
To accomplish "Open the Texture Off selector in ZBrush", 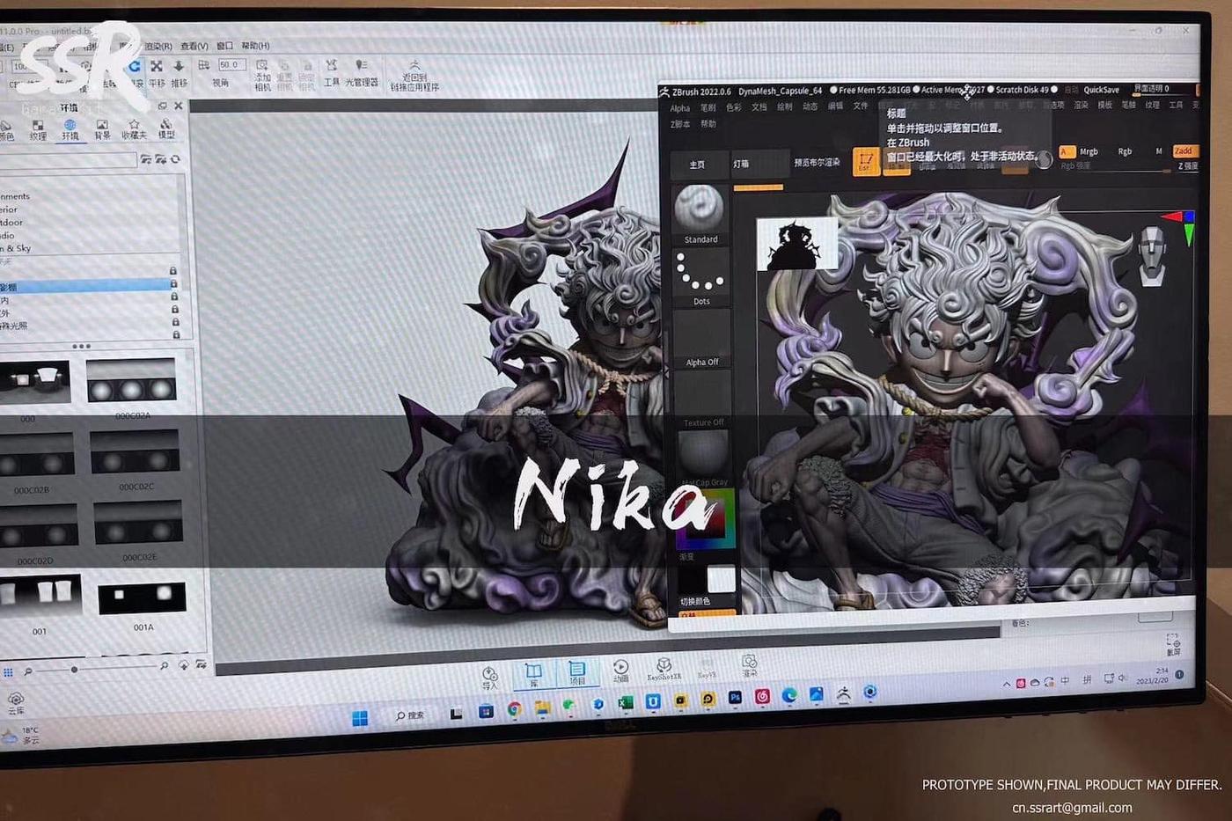I will coord(703,400).
